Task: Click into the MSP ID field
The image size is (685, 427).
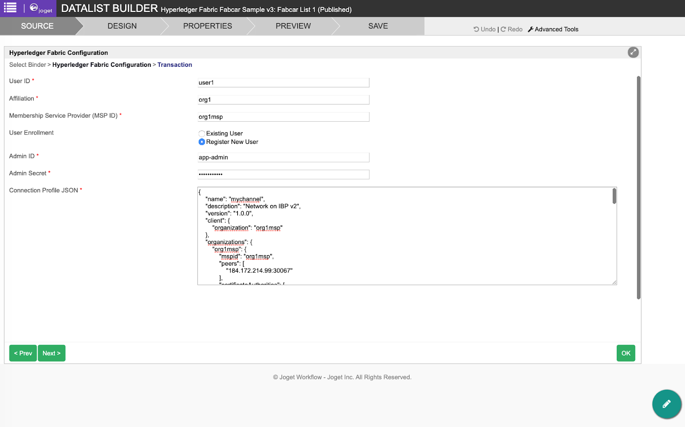Action: [283, 117]
